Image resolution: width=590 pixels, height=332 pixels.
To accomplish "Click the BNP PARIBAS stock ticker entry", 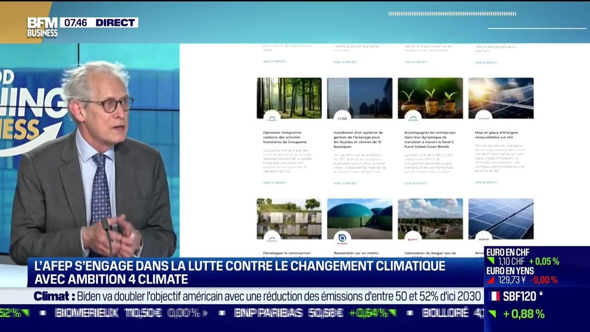I will pos(315,313).
